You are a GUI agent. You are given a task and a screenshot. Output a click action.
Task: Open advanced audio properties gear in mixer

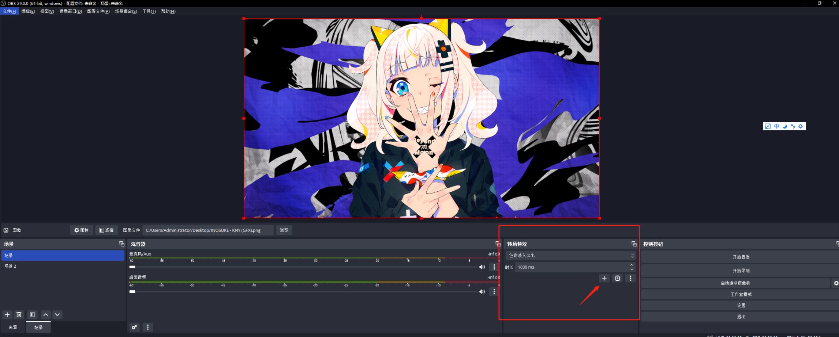[134, 327]
